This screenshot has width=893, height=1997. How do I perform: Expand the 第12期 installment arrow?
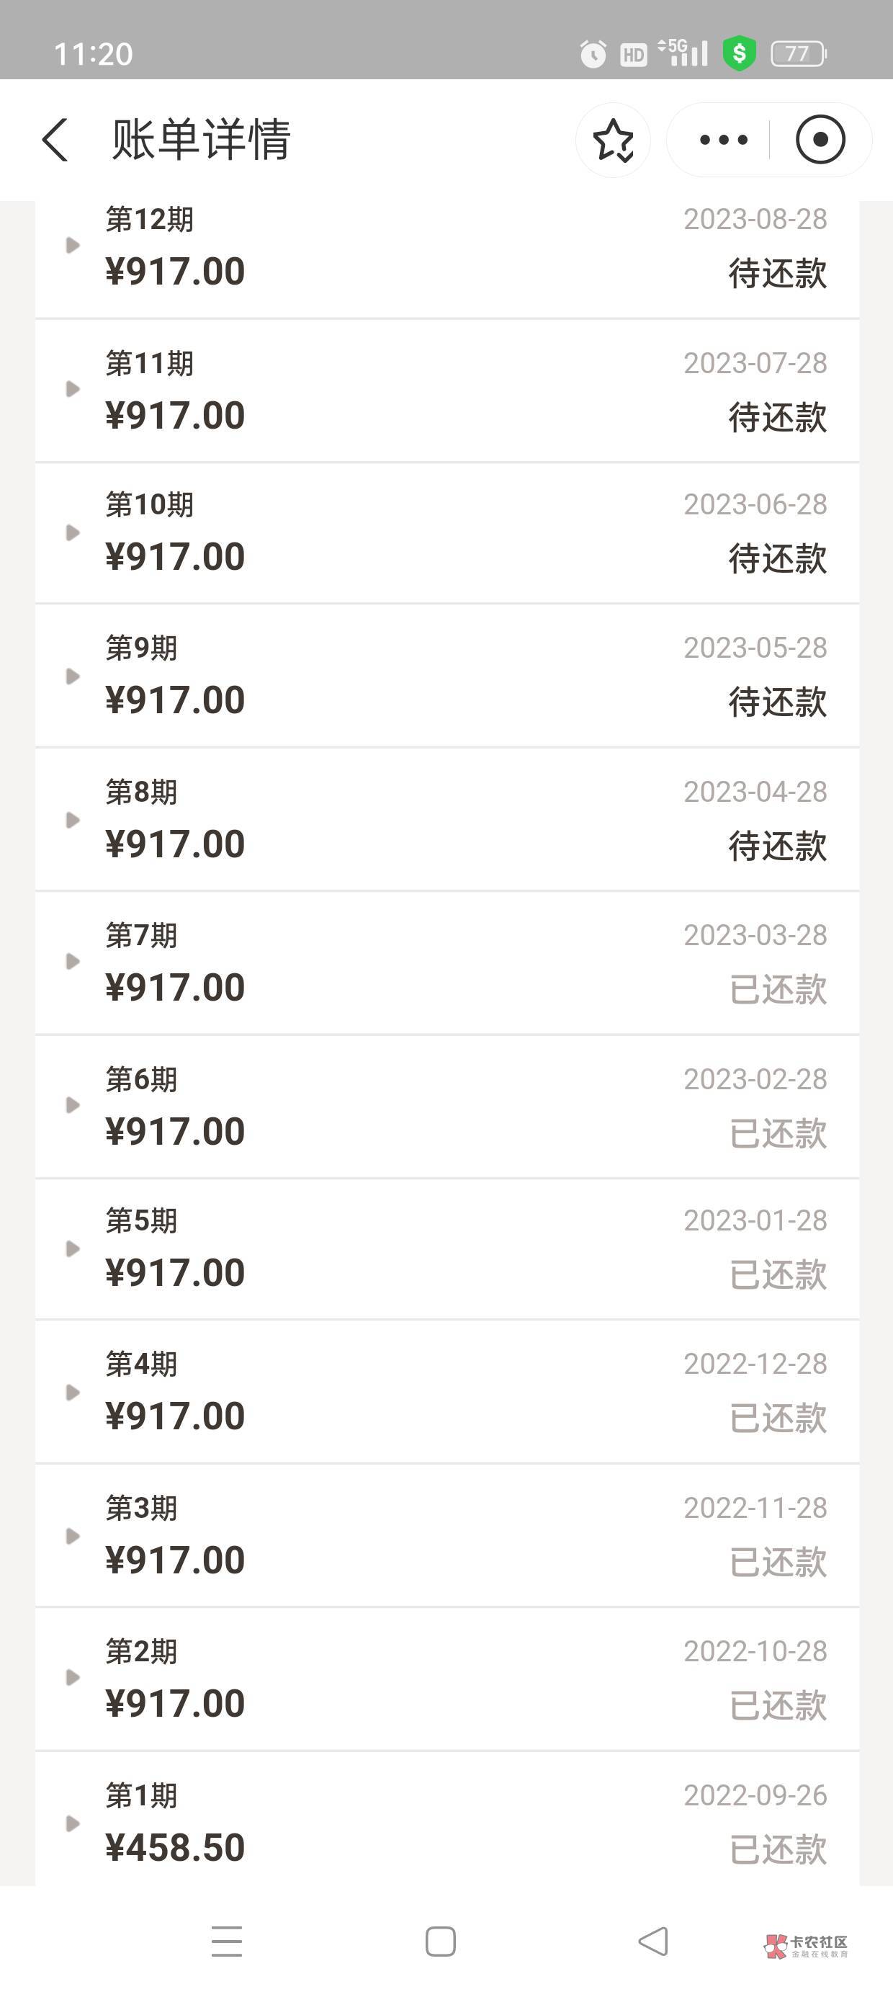(x=73, y=246)
